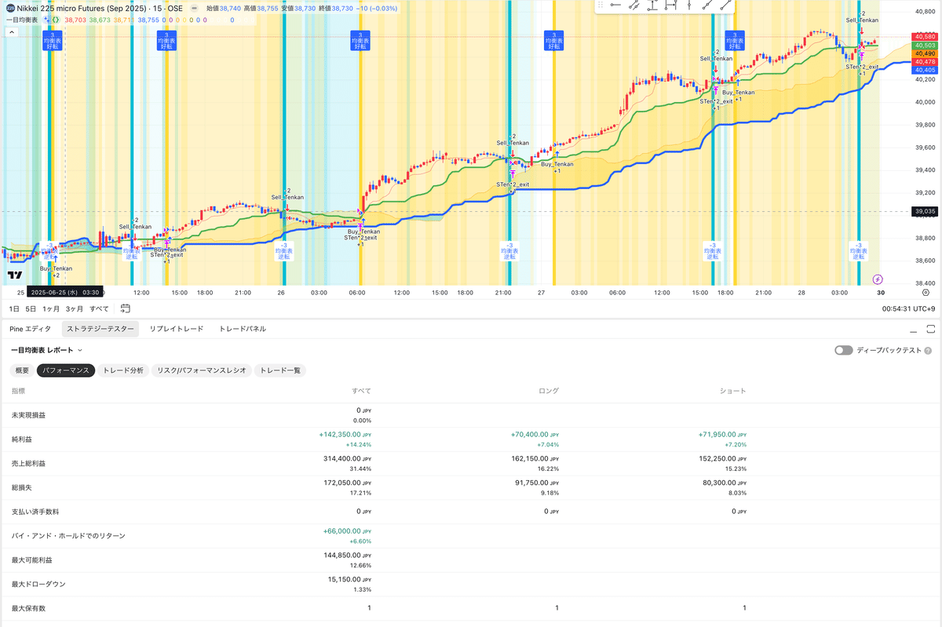This screenshot has height=627, width=942.
Task: Open timezone menu at 00:54:31 UTC+9
Action: (907, 308)
